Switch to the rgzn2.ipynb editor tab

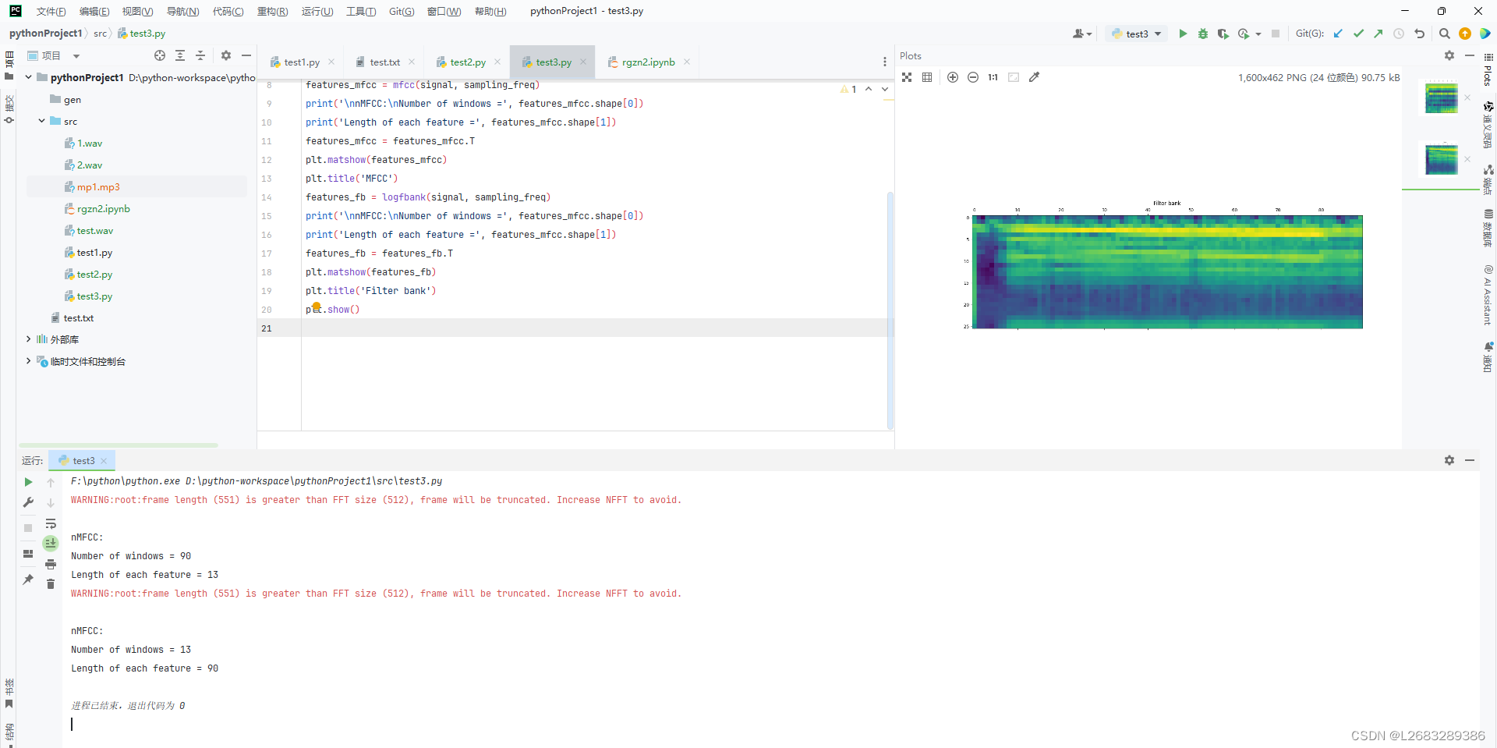(648, 62)
